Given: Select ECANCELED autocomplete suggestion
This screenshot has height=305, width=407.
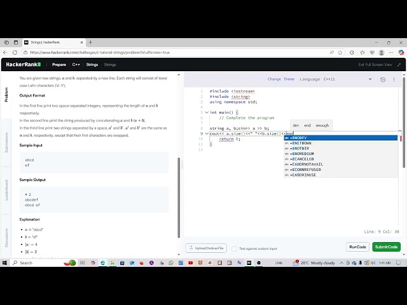Looking at the screenshot, I should click(341, 159).
